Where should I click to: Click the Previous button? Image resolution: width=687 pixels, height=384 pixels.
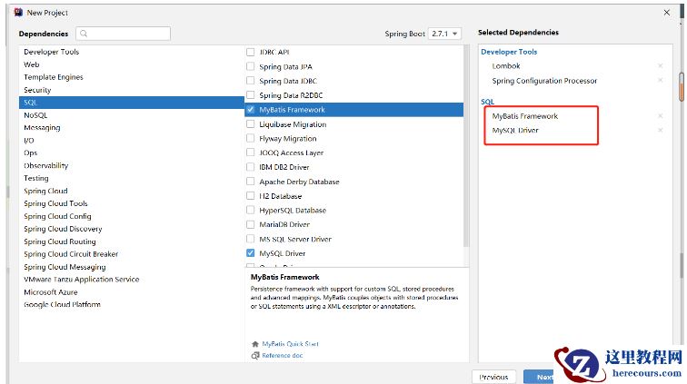click(x=493, y=377)
